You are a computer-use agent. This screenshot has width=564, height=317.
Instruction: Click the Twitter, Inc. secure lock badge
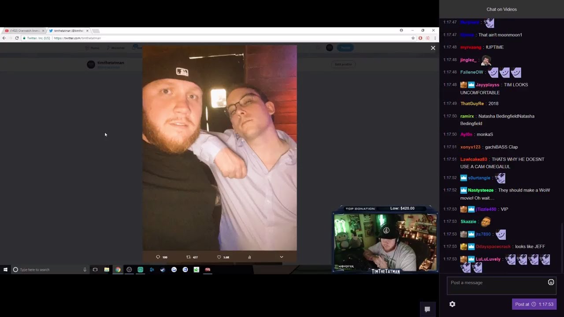(37, 38)
